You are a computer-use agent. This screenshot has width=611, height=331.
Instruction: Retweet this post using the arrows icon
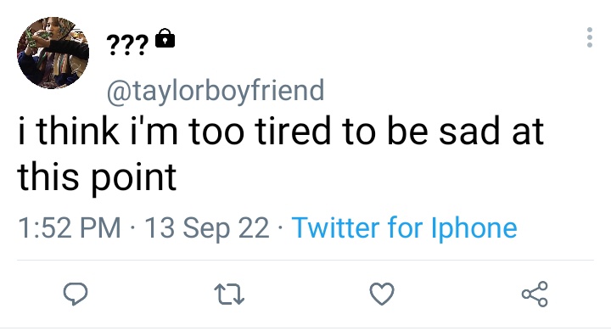point(229,295)
